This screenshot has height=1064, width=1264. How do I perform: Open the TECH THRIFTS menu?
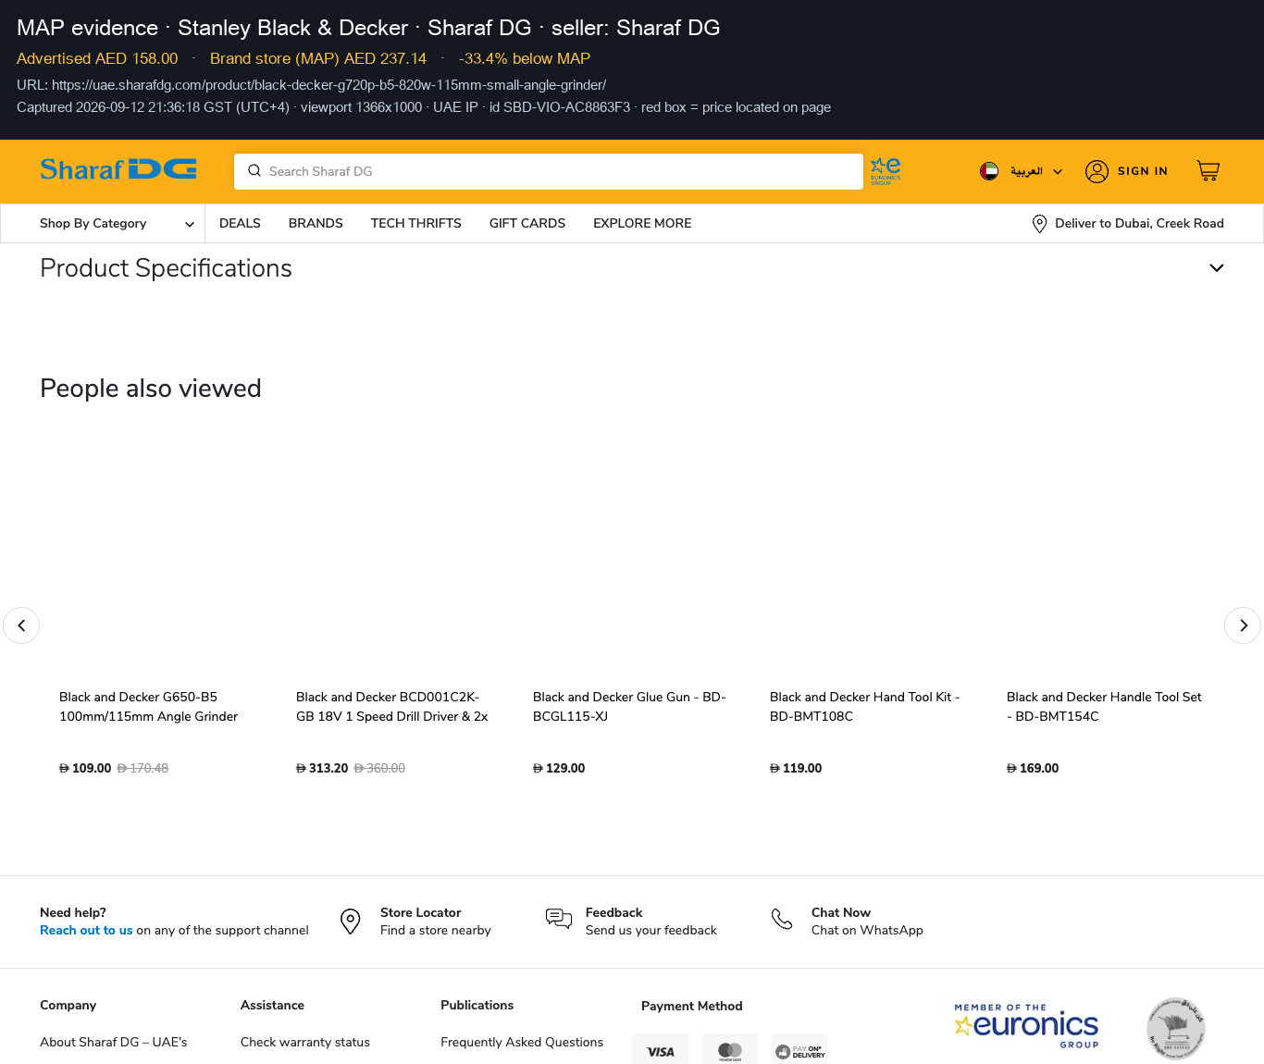416,224
